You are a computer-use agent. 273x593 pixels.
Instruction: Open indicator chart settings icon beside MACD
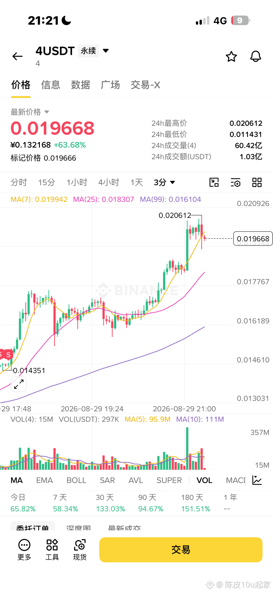[x=257, y=480]
